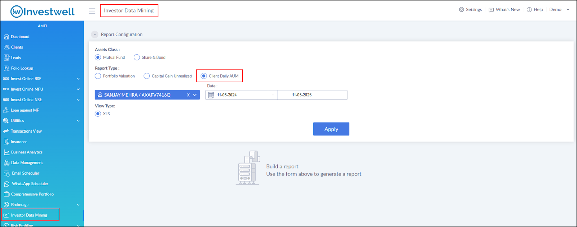Click the Business Analytics chart icon
Viewport: 577px width, 227px height.
[x=6, y=152]
